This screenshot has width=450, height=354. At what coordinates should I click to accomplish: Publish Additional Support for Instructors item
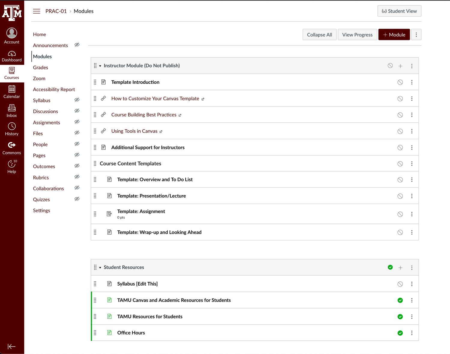400,148
